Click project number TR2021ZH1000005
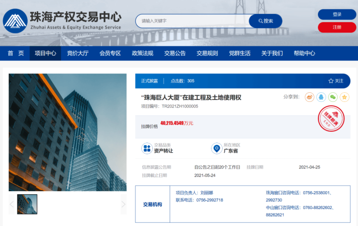This screenshot has width=358, height=226. [x=180, y=106]
